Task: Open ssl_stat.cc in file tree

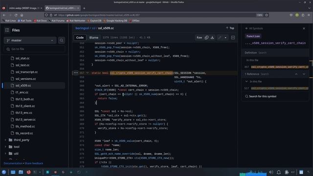Action: pos(22,58)
